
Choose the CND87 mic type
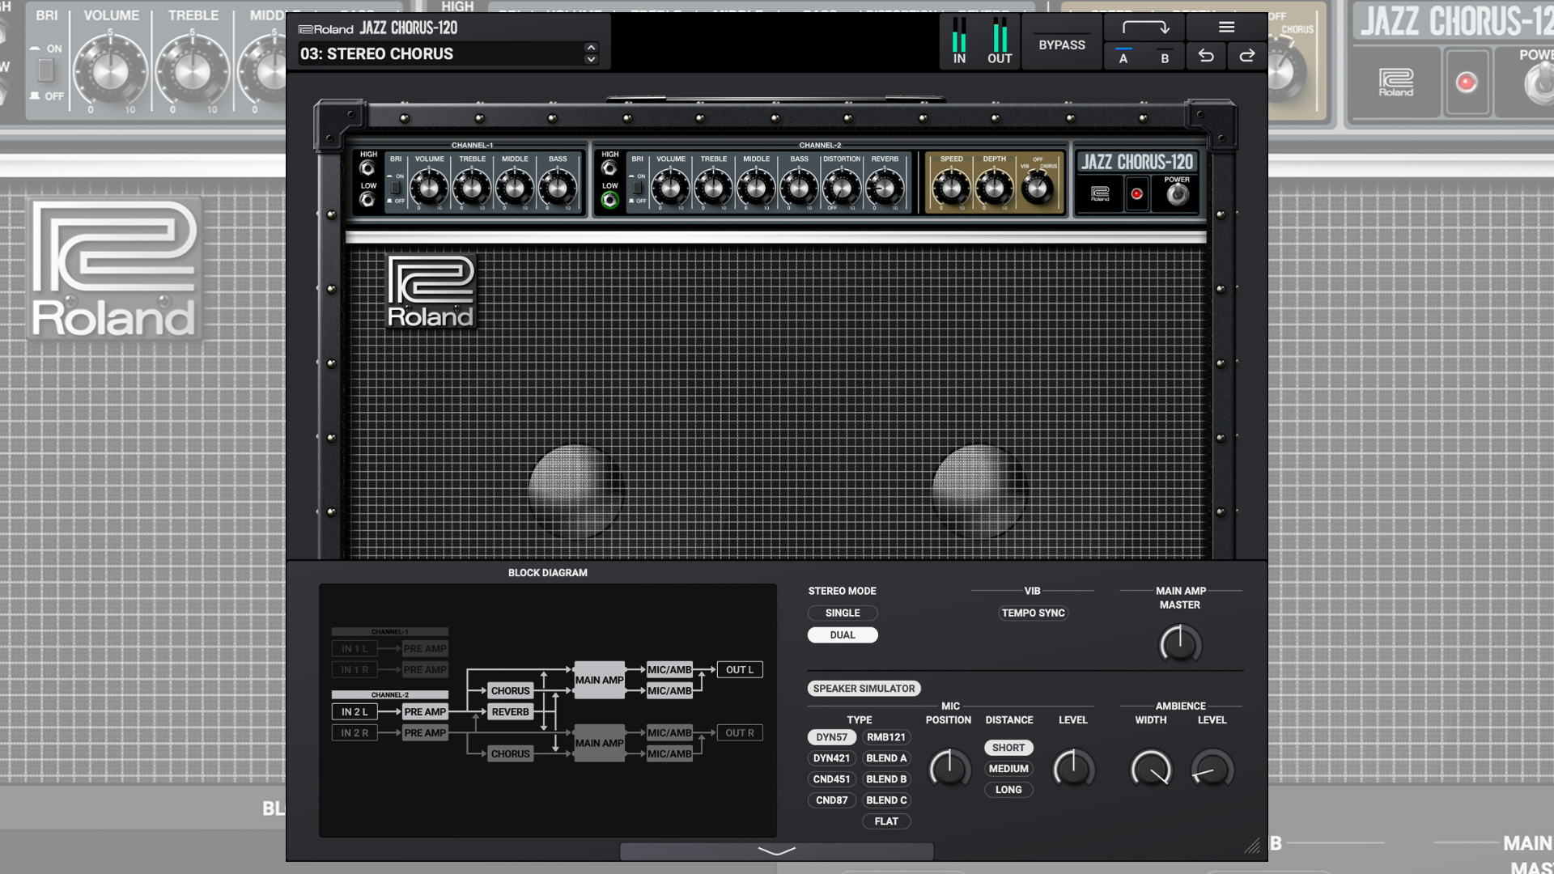831,800
